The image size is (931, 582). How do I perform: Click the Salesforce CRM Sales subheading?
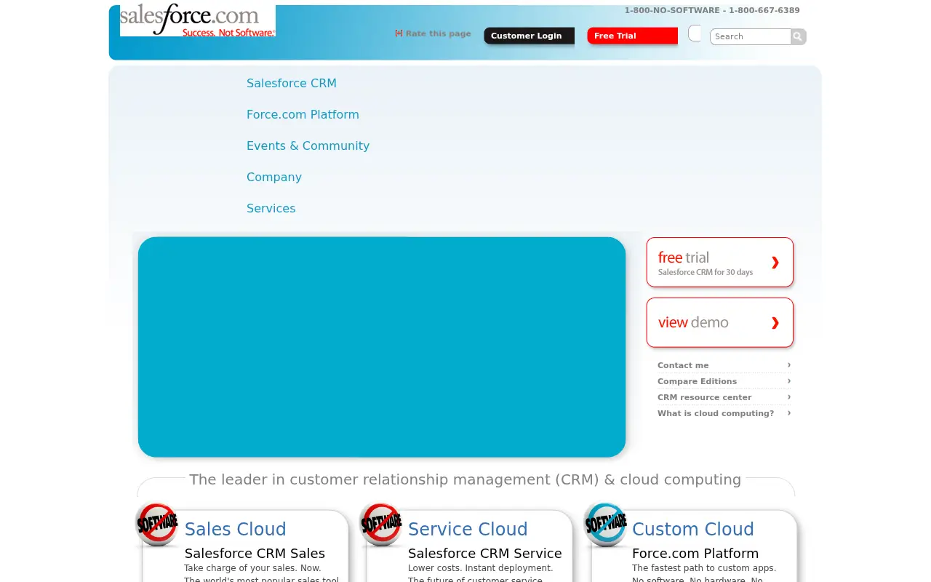(x=255, y=554)
